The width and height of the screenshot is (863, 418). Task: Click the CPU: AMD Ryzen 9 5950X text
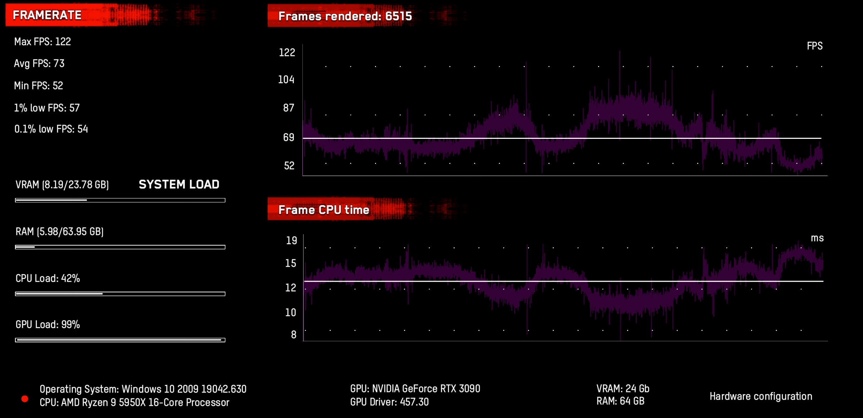pyautogui.click(x=134, y=402)
